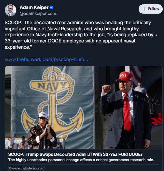Click the raised fist in the photo

[106, 89]
